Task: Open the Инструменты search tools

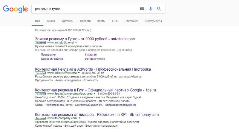Action: click(x=153, y=21)
